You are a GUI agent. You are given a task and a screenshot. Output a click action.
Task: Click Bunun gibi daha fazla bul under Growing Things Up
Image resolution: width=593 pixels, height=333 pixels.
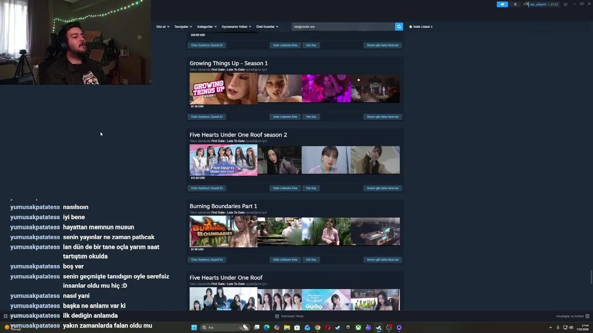coord(383,117)
